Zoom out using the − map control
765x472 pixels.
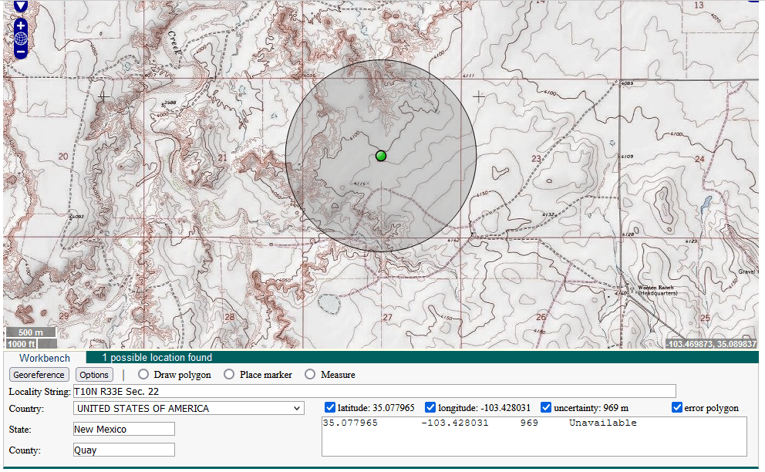(x=20, y=52)
